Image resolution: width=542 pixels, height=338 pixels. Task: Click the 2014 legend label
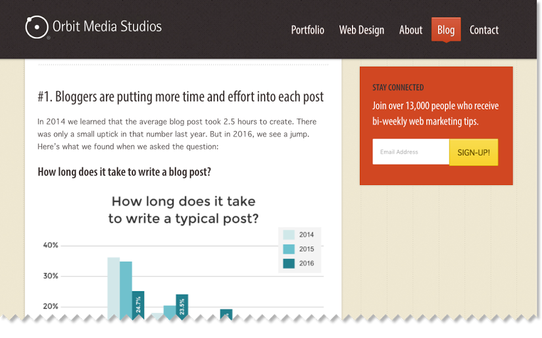tap(307, 235)
